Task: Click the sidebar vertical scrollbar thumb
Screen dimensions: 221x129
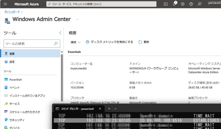Action: coord(62,78)
